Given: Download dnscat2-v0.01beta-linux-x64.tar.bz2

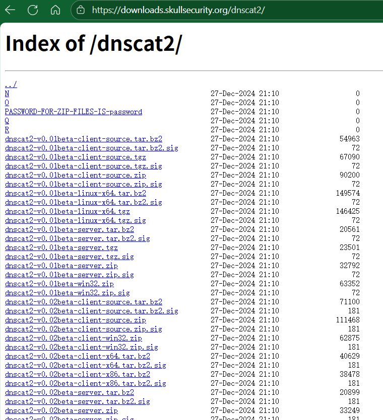Looking at the screenshot, I should click(x=76, y=193).
